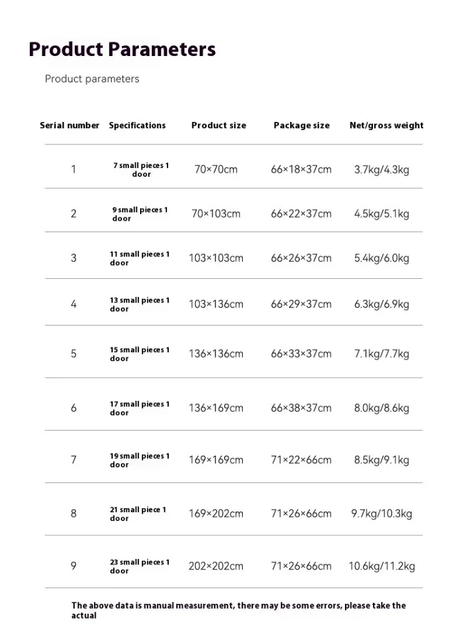This screenshot has width=467, height=633.
Task: Click the Product size column header
Action: (x=219, y=125)
